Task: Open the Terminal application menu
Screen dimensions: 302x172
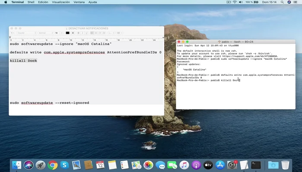Action: tap(18, 2)
